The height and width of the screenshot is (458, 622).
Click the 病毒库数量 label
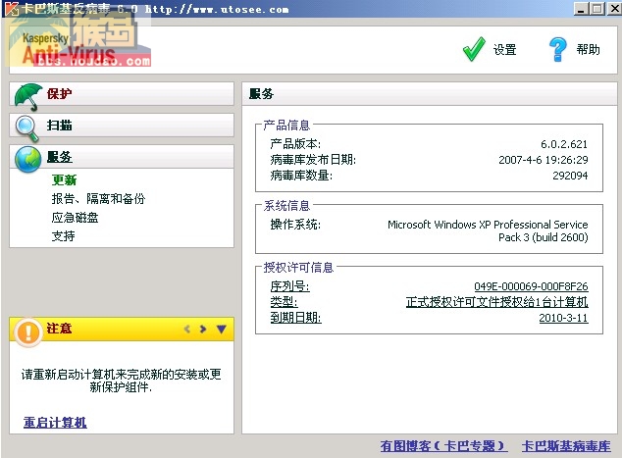click(x=301, y=176)
